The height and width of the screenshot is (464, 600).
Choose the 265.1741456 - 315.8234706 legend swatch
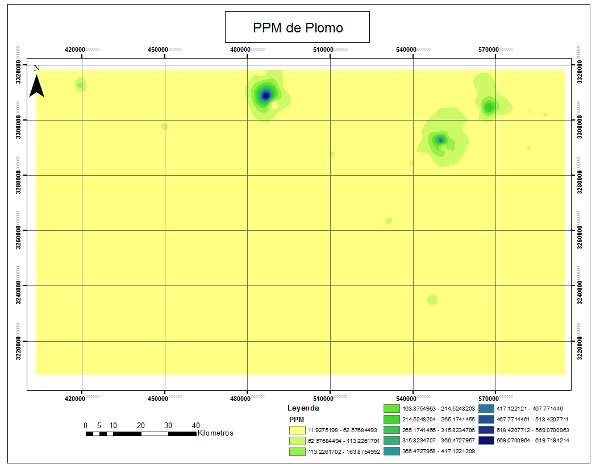[x=391, y=430]
